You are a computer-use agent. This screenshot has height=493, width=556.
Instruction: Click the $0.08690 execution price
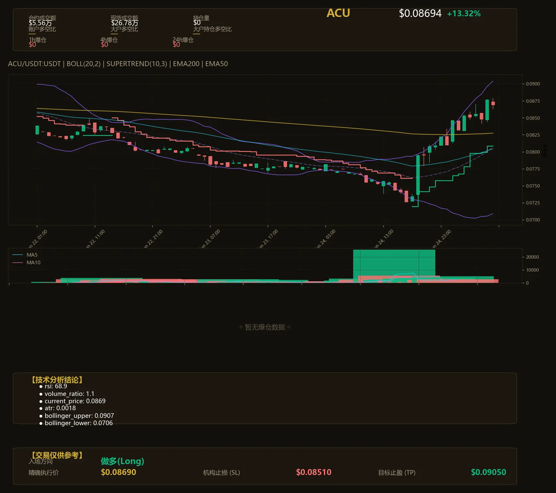coord(118,472)
